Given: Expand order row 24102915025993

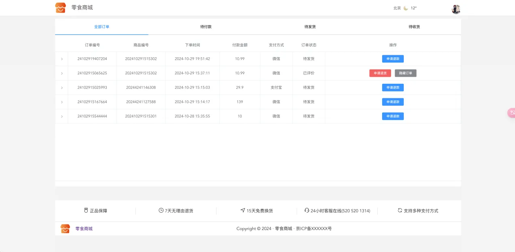Looking at the screenshot, I should [x=62, y=88].
